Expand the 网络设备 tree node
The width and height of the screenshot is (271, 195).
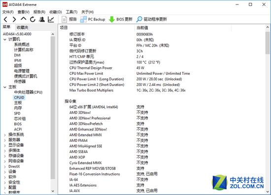[5, 162]
